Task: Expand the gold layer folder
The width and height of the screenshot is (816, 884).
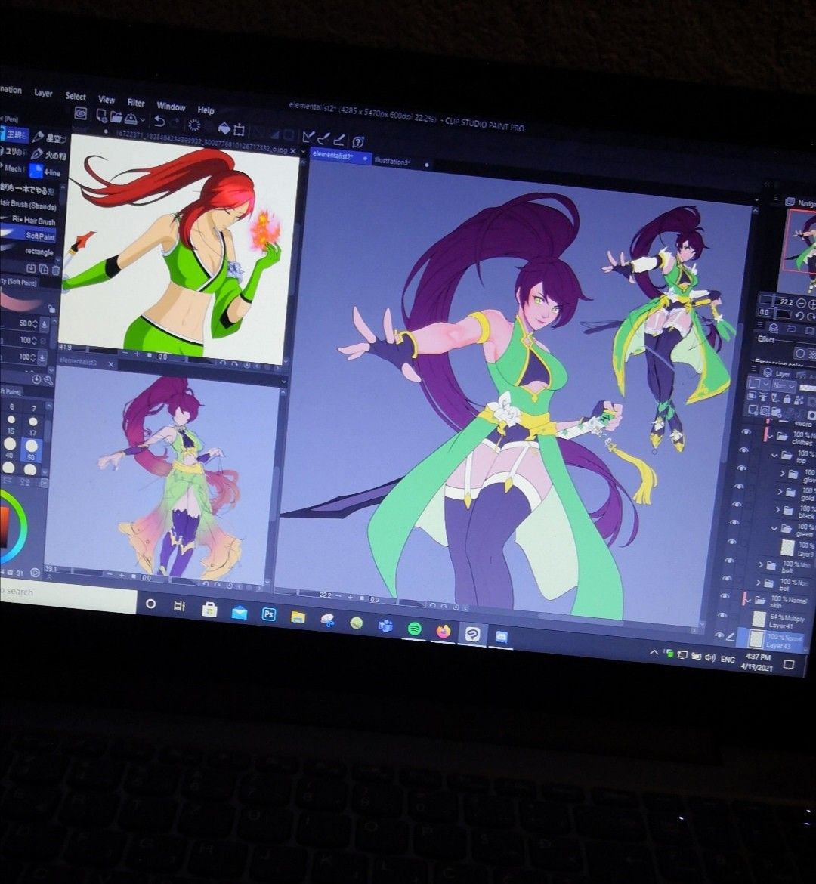Action: click(x=781, y=492)
